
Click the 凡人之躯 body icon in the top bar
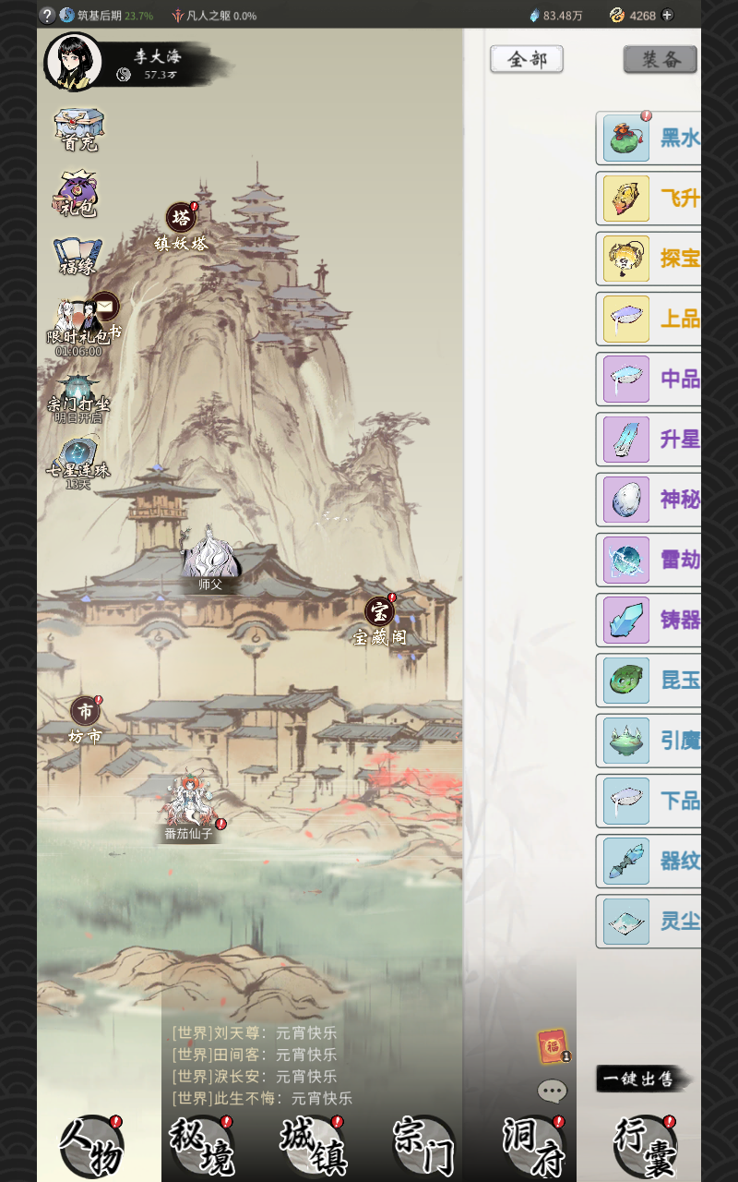(x=178, y=16)
